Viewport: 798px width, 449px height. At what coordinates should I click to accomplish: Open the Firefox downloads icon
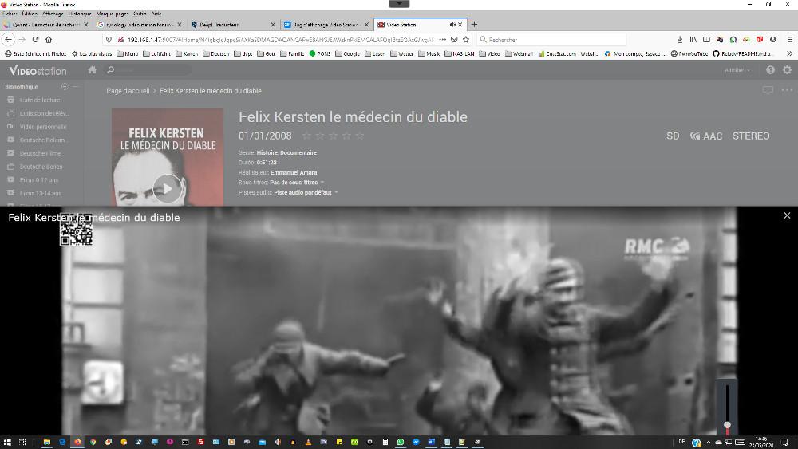click(x=679, y=40)
